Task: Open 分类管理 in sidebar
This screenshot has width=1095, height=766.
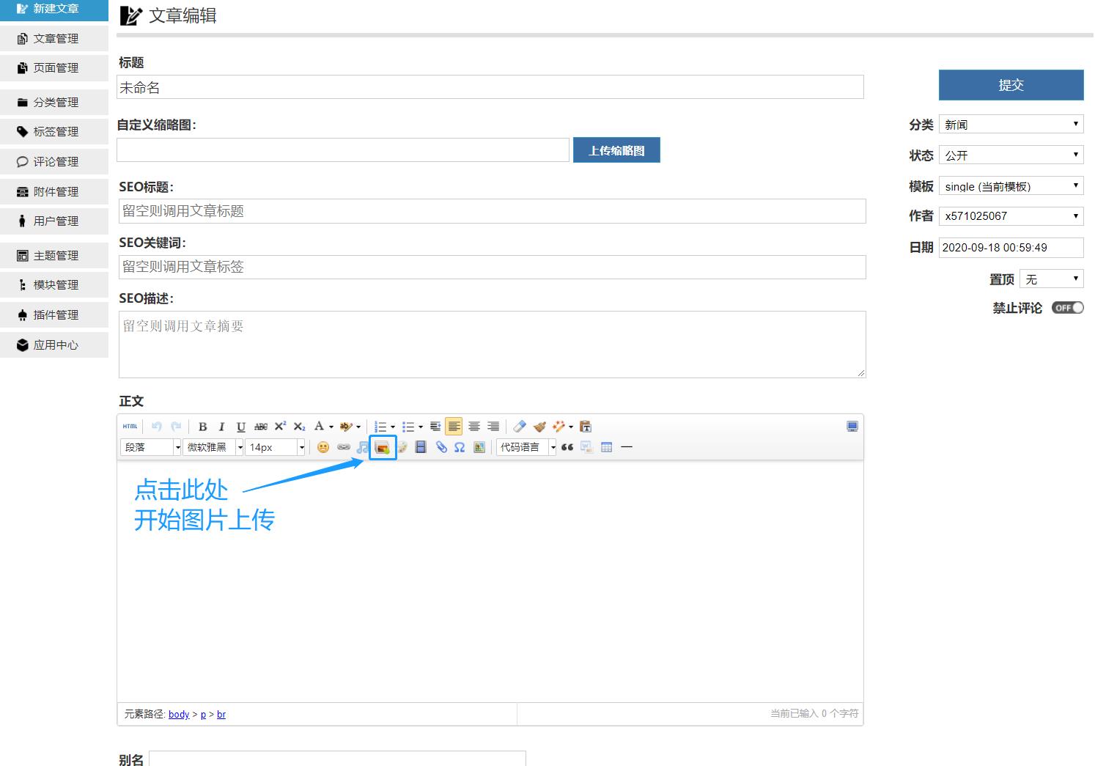Action: [x=54, y=102]
